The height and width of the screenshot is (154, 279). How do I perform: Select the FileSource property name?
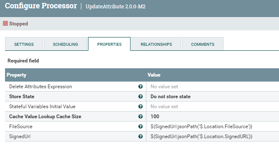pos(21,127)
